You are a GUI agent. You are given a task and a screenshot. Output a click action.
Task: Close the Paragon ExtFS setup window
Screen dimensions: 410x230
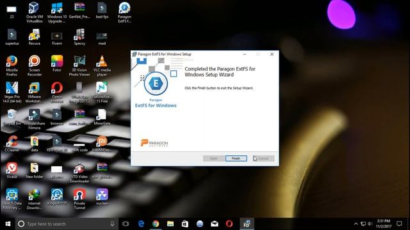[272, 54]
